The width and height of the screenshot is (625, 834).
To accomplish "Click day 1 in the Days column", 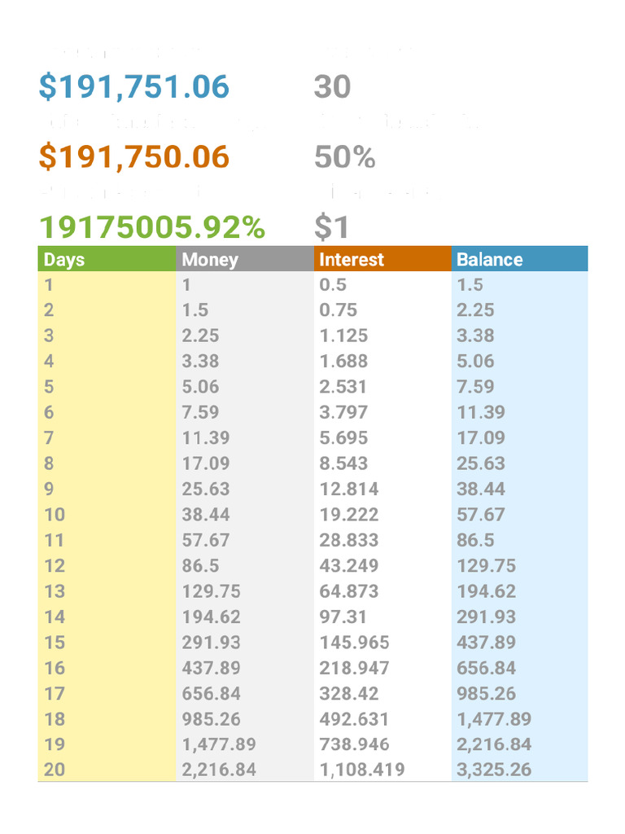I will [x=49, y=285].
